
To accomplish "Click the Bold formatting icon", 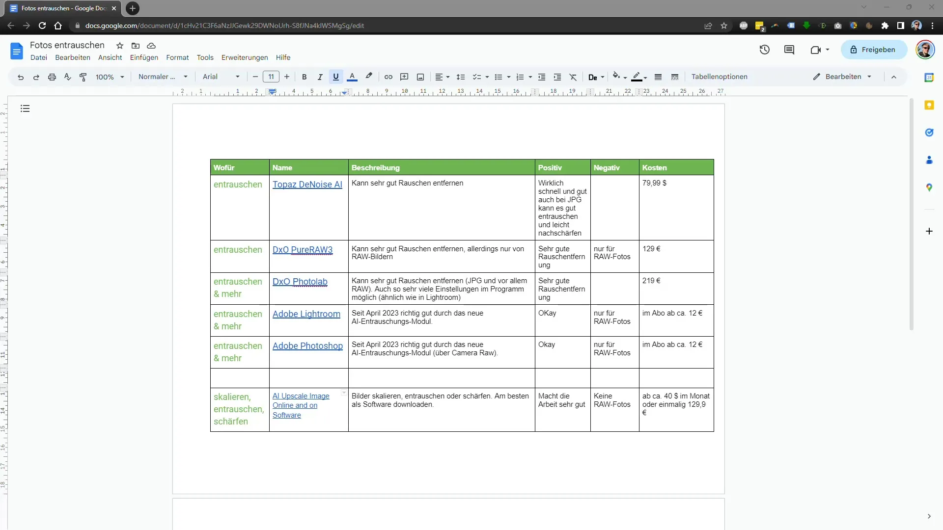I will (305, 77).
